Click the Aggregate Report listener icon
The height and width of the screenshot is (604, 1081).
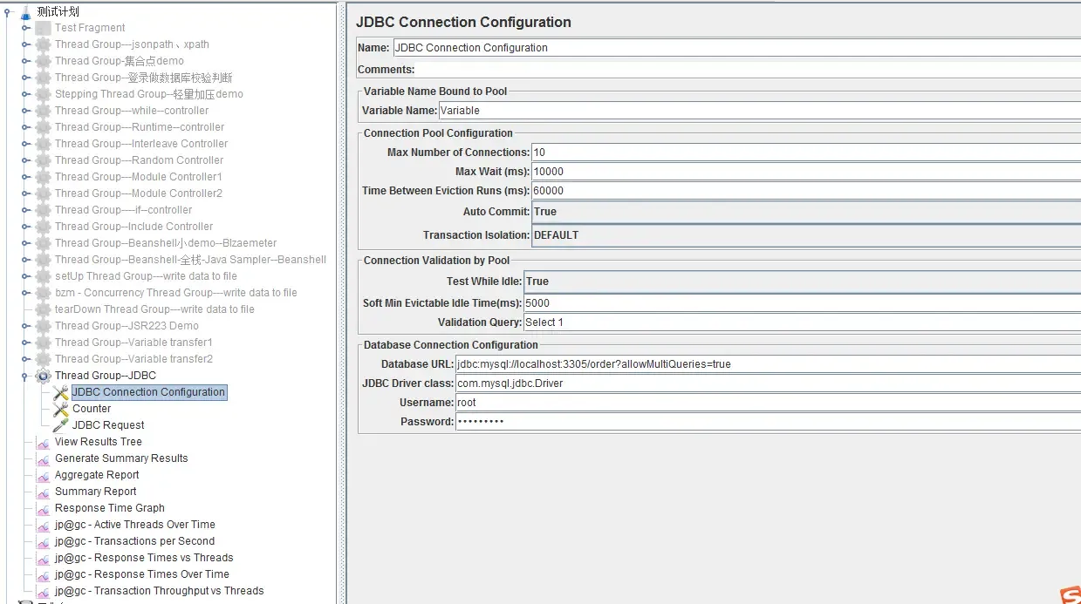[43, 476]
